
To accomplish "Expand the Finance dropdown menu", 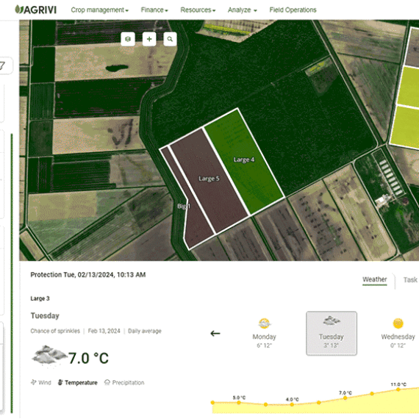I will 154,10.
